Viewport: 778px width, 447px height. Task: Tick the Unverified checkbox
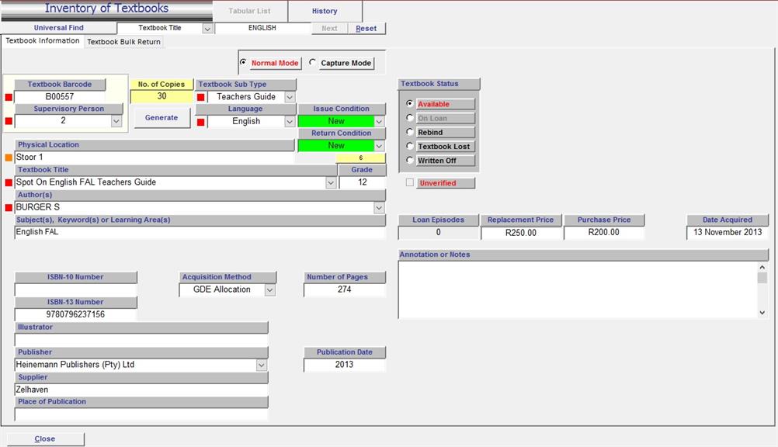click(x=410, y=183)
